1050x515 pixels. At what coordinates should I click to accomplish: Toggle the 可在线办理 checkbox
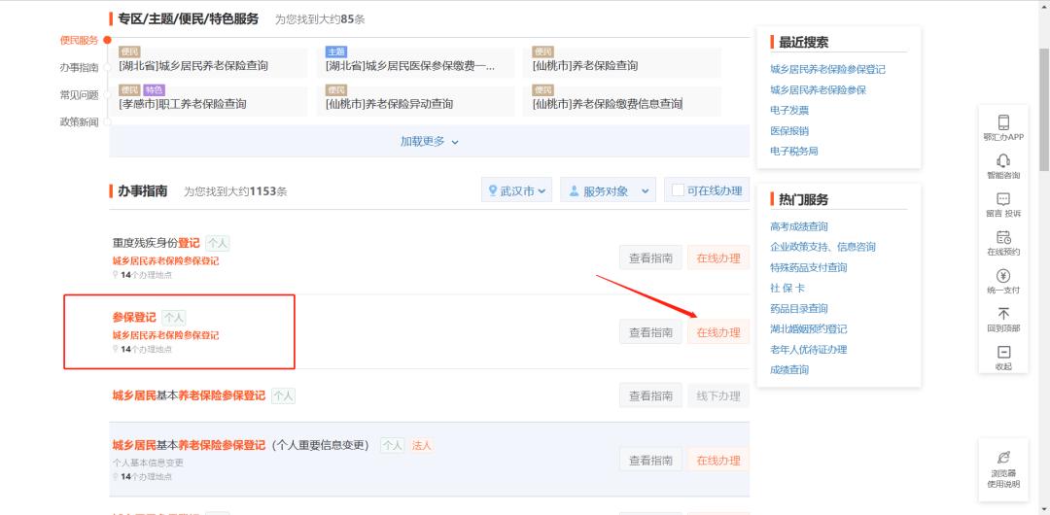(x=678, y=190)
